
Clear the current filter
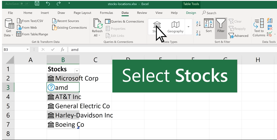[235, 21]
